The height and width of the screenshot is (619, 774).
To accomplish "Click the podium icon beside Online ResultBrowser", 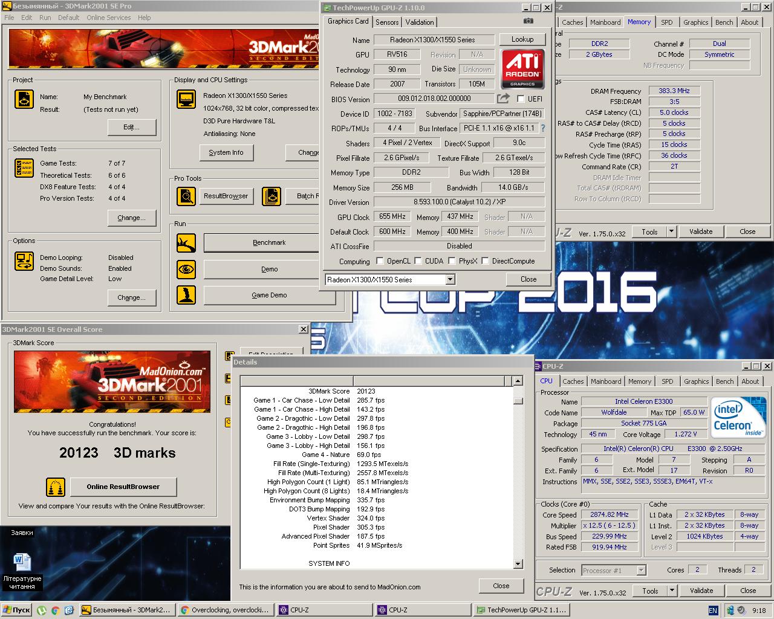I will [x=56, y=487].
